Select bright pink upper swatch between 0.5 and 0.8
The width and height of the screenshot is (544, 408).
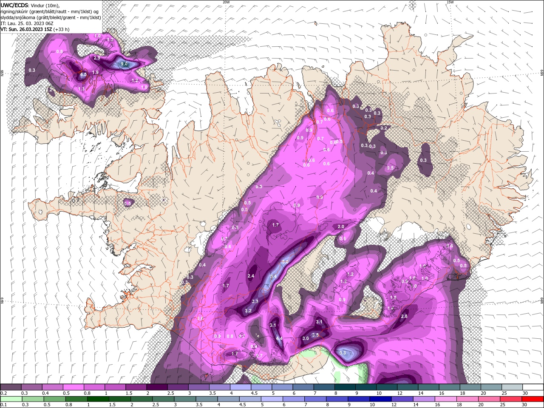pos(73,387)
